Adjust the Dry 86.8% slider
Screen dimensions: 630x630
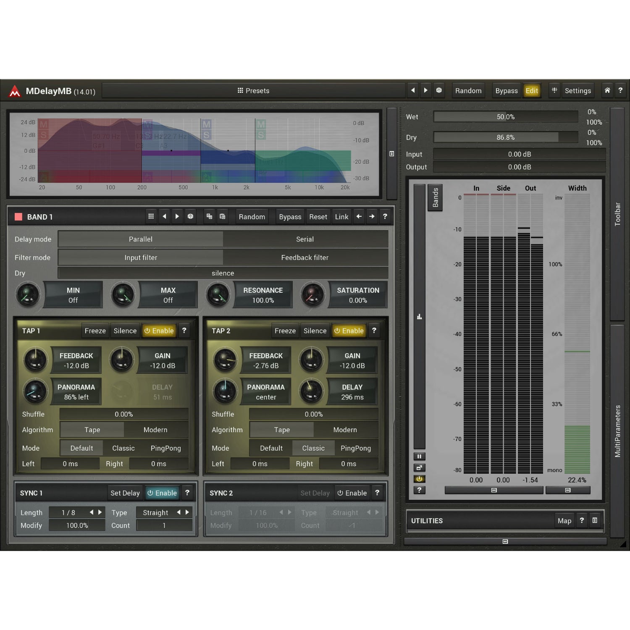506,137
